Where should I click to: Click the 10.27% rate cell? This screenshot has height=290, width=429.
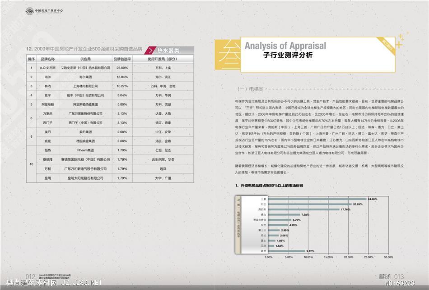pos(122,86)
